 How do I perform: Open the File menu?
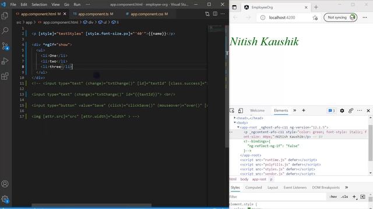pos(13,4)
